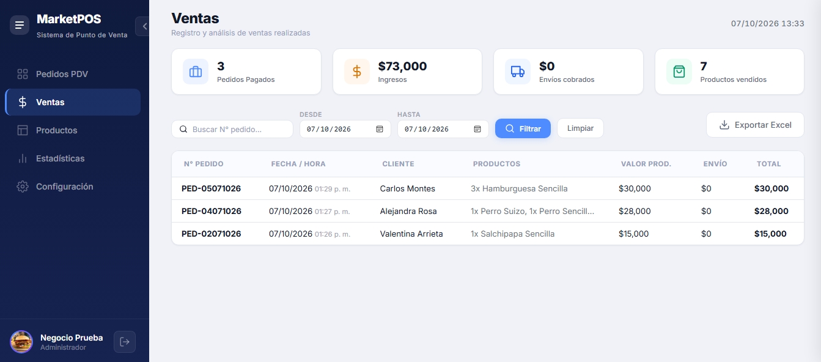Click the 01:26 p. m. timestamp

tap(333, 234)
